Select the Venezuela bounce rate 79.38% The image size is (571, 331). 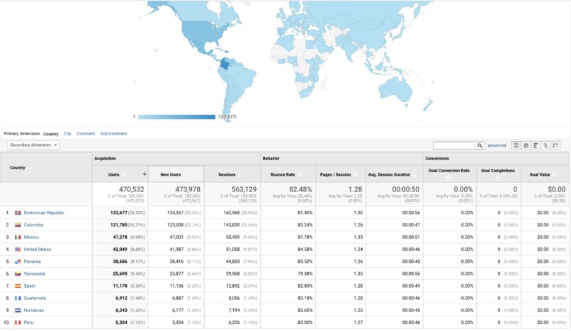(305, 274)
